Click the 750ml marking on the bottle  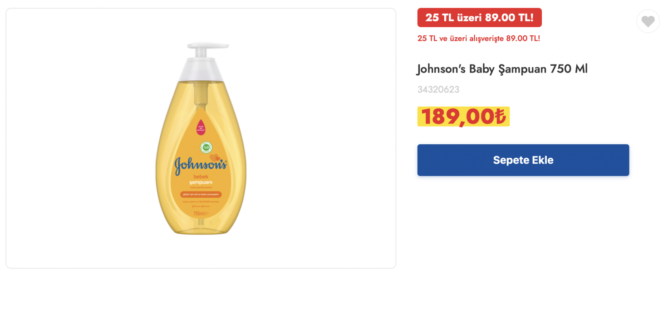[200, 213]
